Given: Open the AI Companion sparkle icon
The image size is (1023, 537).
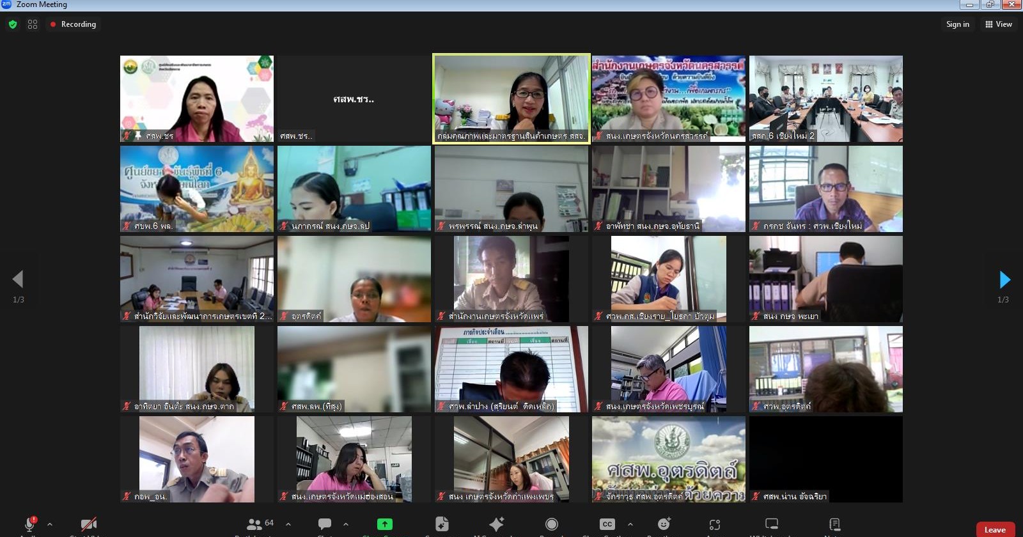Looking at the screenshot, I should (x=497, y=524).
